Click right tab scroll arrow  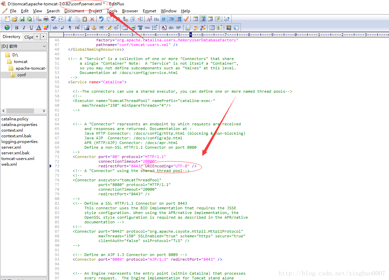(44, 37)
